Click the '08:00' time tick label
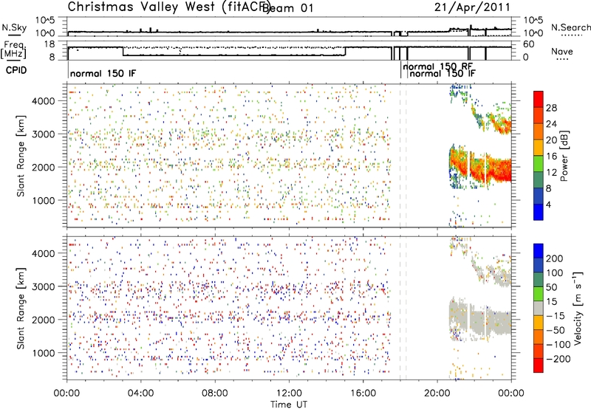 pos(215,393)
